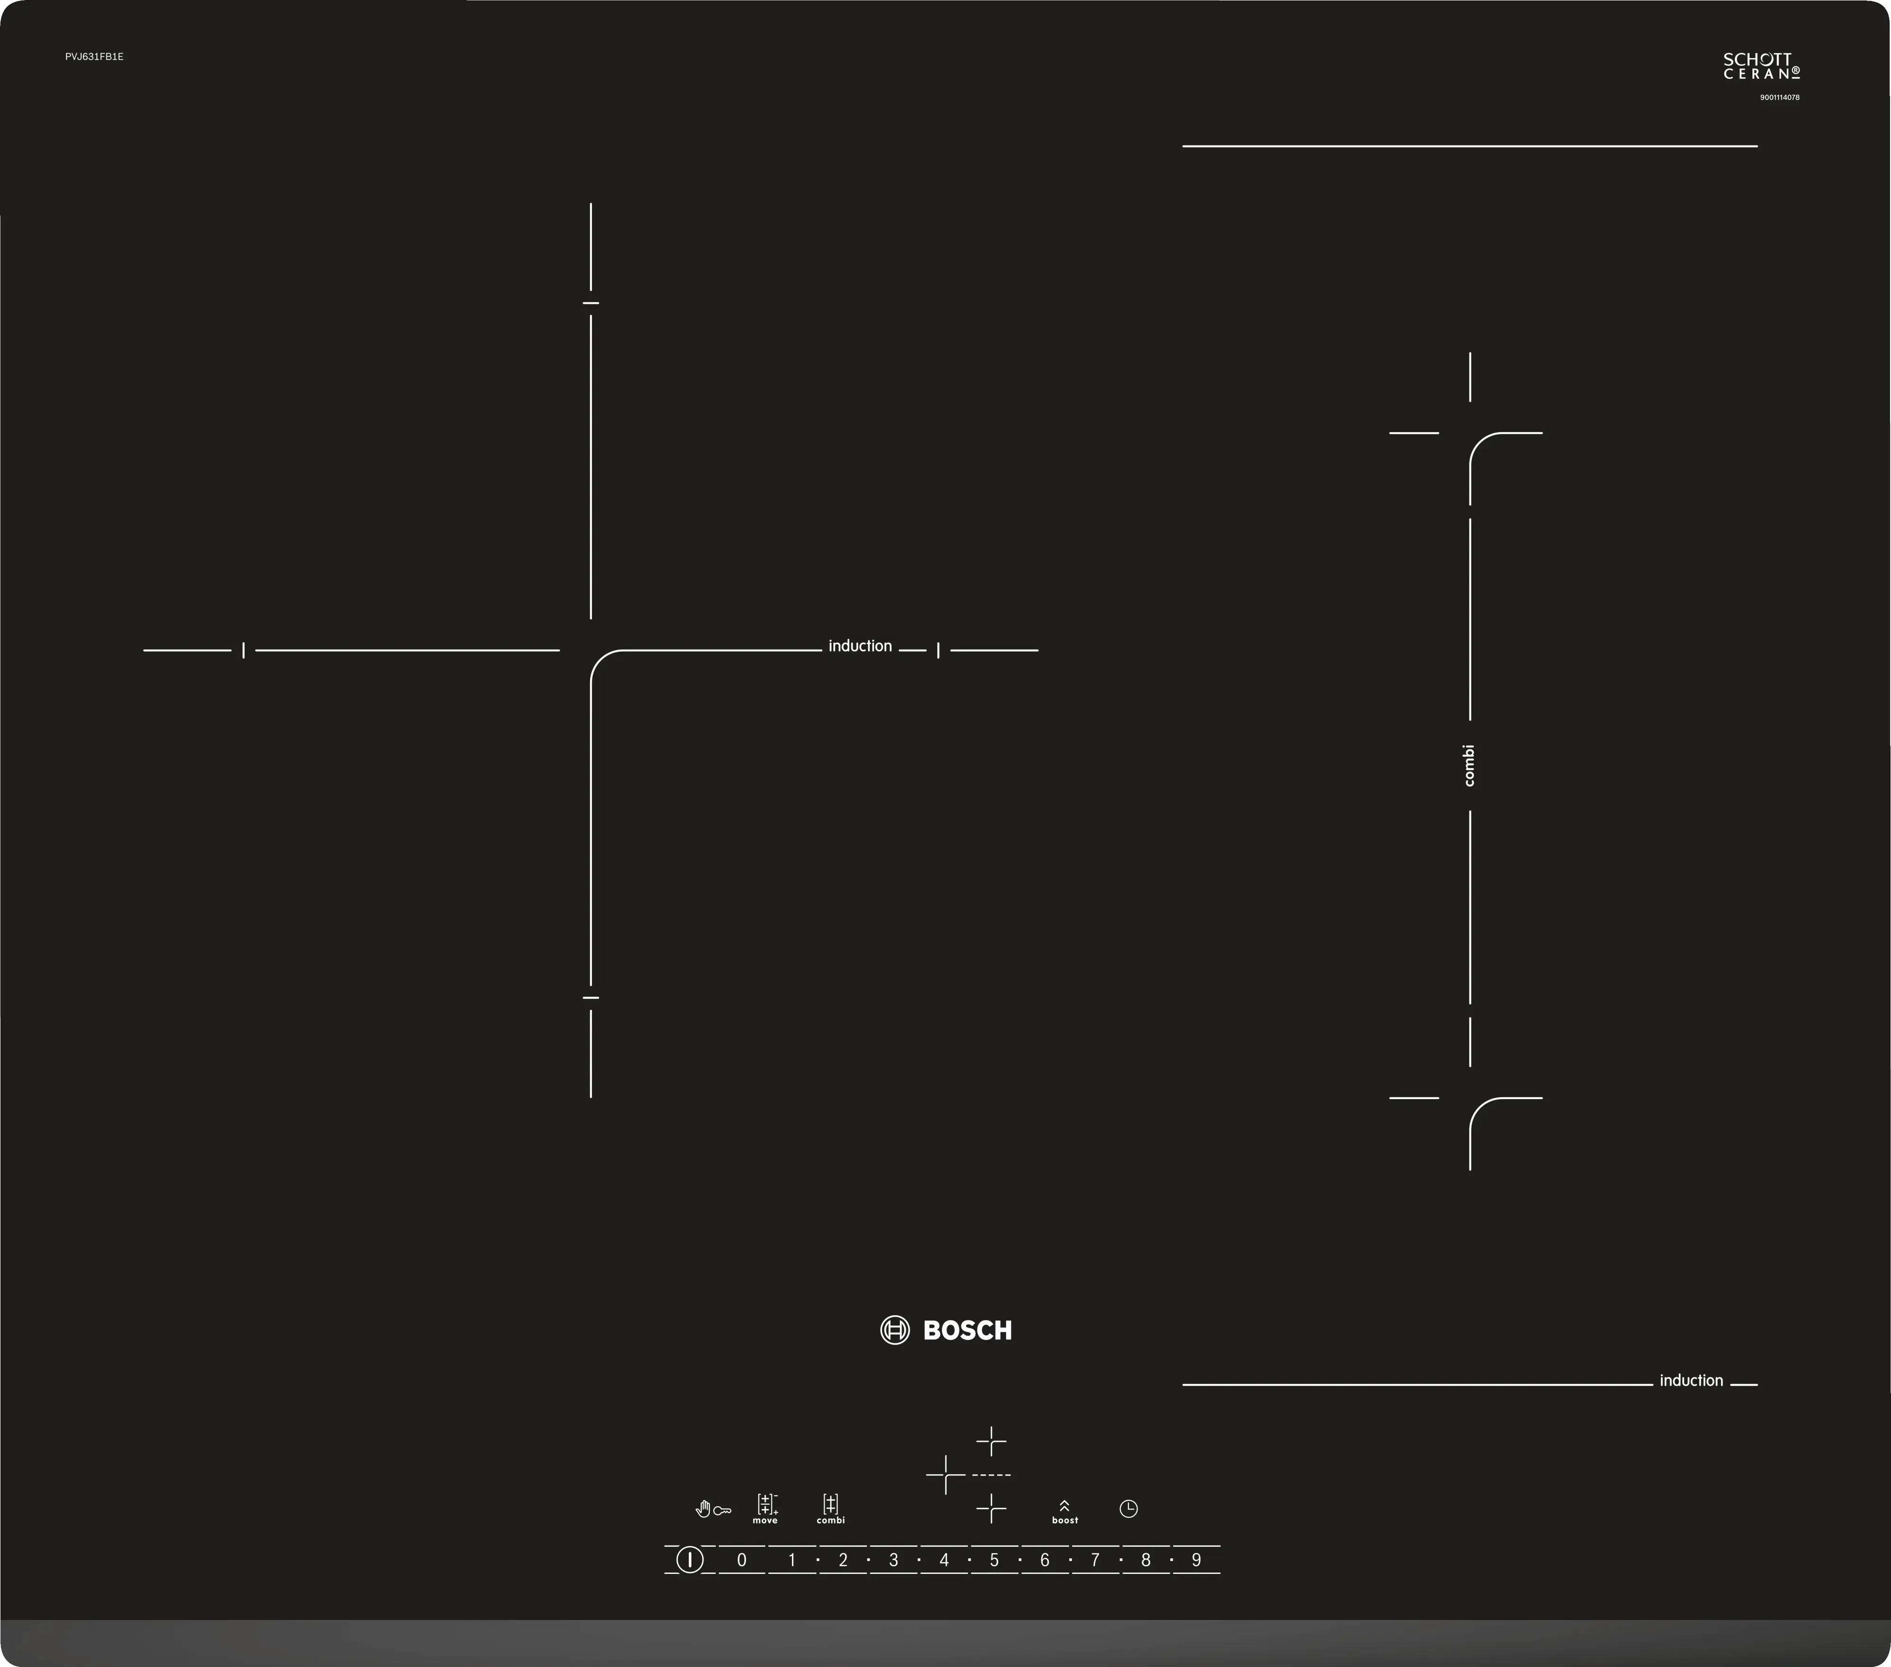This screenshot has height=1667, width=1891.
Task: Activate the move function icon
Action: pos(766,1508)
